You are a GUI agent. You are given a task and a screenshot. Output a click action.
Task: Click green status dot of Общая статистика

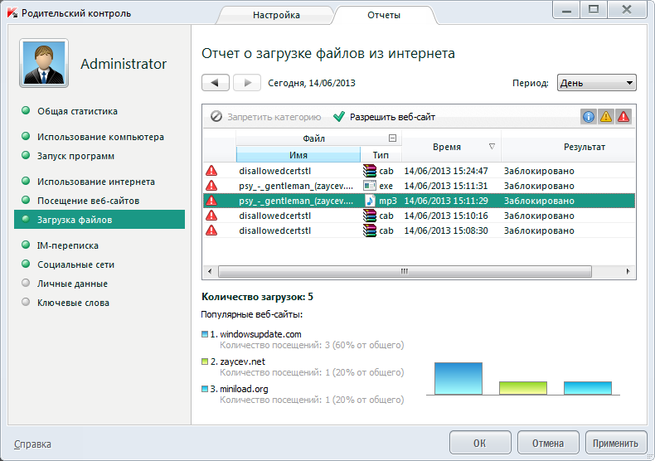(26, 110)
